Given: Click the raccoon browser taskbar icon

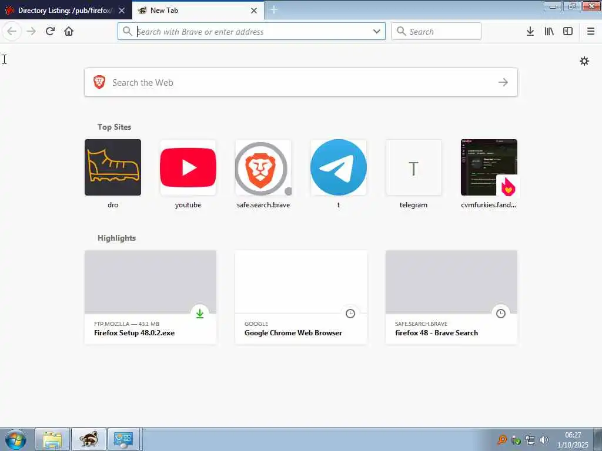Looking at the screenshot, I should (89, 439).
